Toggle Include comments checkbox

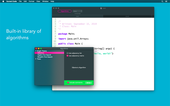pyautogui.click(x=68, y=83)
